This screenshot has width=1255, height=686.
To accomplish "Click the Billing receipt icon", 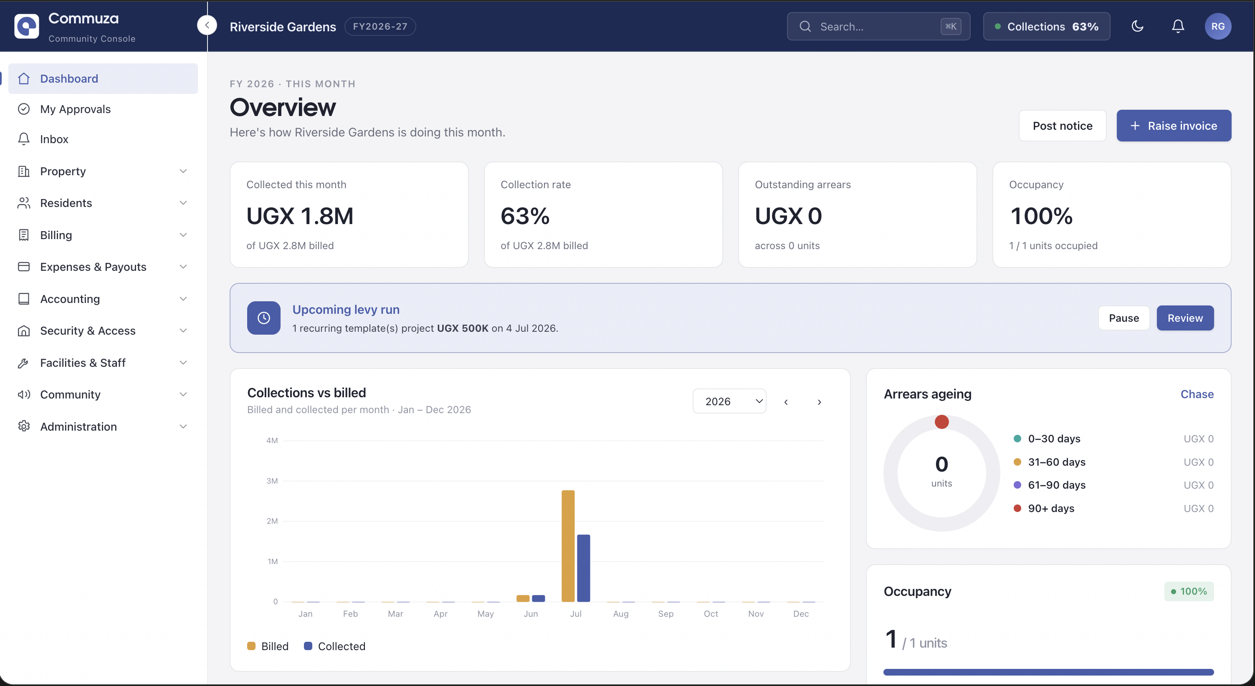I will (x=24, y=235).
